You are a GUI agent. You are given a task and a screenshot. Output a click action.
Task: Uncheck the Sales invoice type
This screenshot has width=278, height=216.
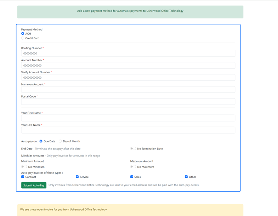pos(132,177)
